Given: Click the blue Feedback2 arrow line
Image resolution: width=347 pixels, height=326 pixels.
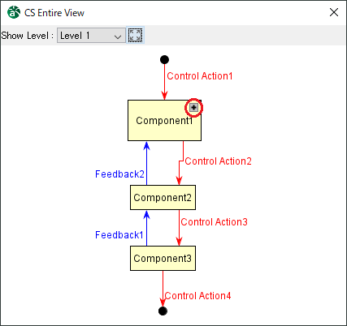Looking at the screenshot, I should pos(146,164).
